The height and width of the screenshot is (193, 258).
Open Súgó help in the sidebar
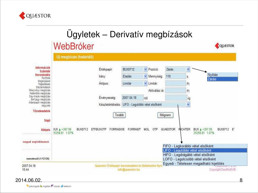tap(47, 120)
